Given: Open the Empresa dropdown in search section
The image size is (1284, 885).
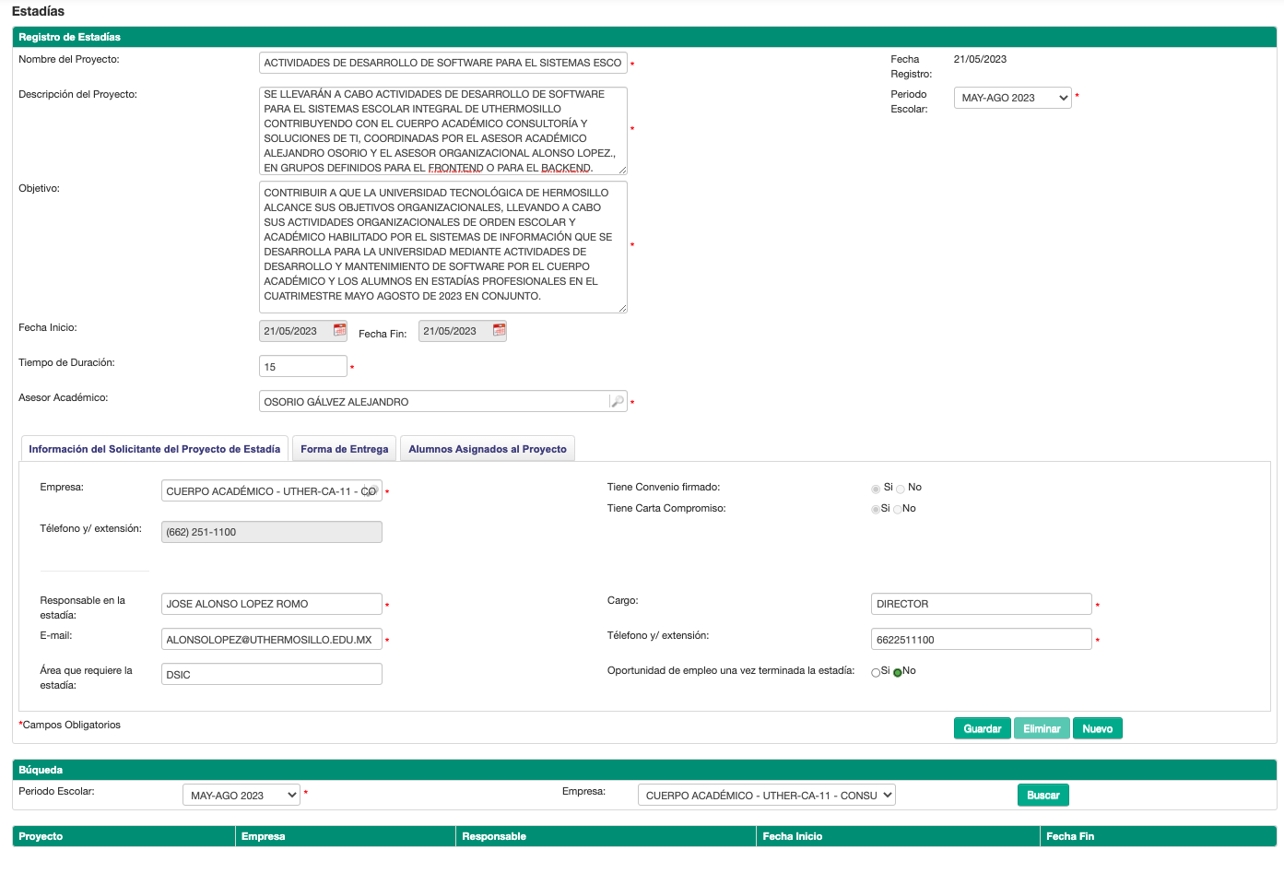Looking at the screenshot, I should click(x=766, y=796).
